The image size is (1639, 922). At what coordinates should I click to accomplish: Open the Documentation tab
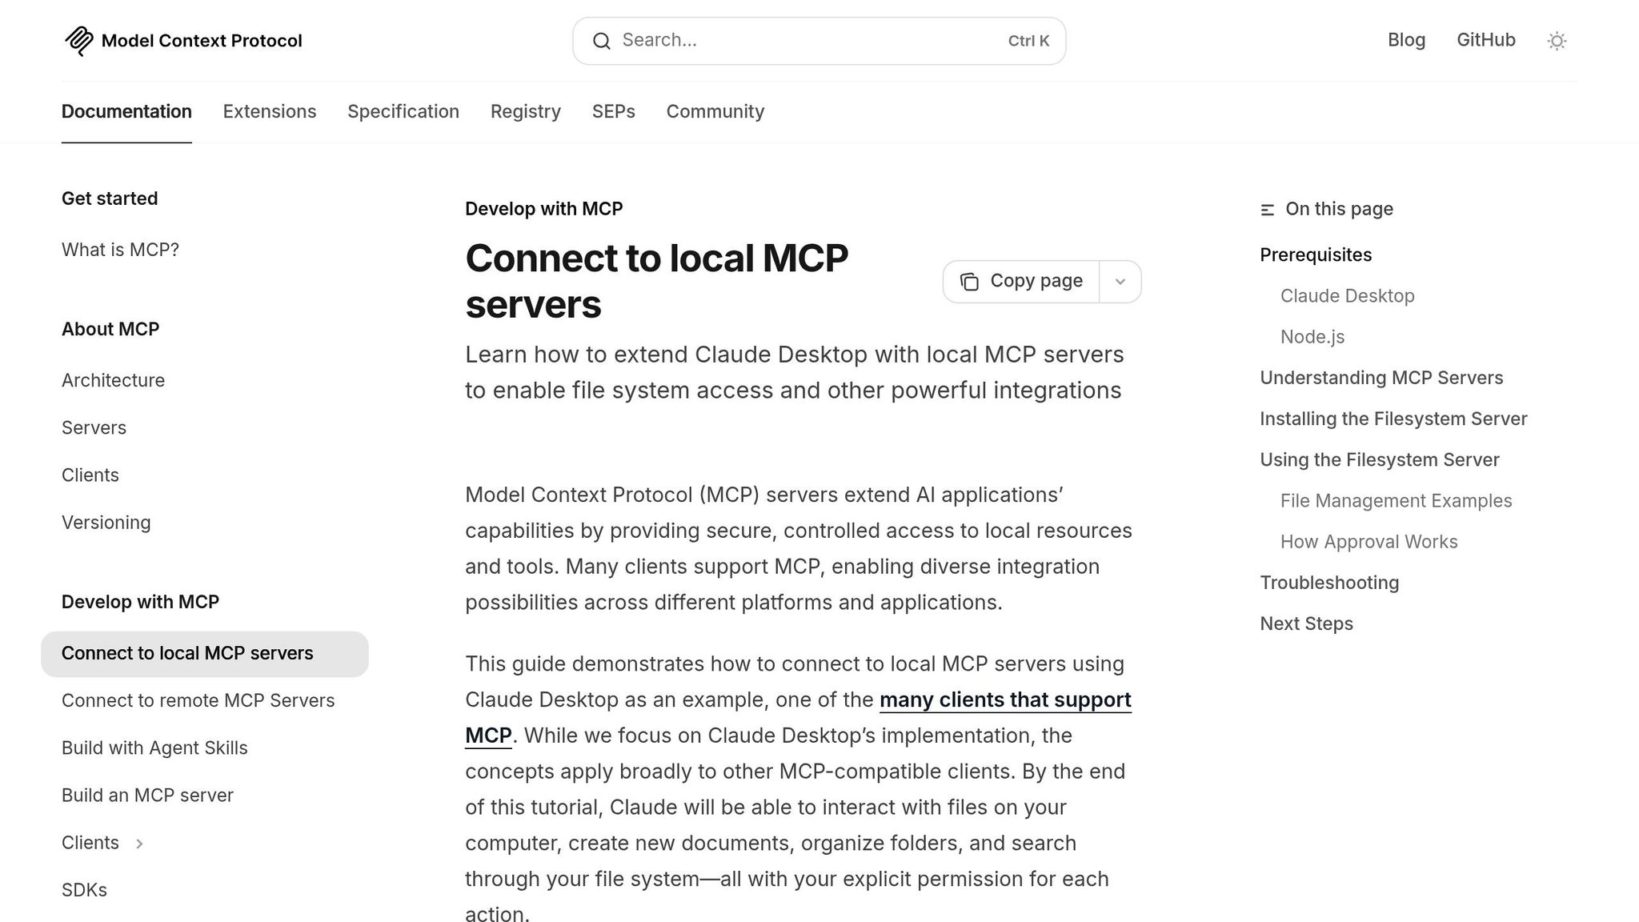coord(126,111)
